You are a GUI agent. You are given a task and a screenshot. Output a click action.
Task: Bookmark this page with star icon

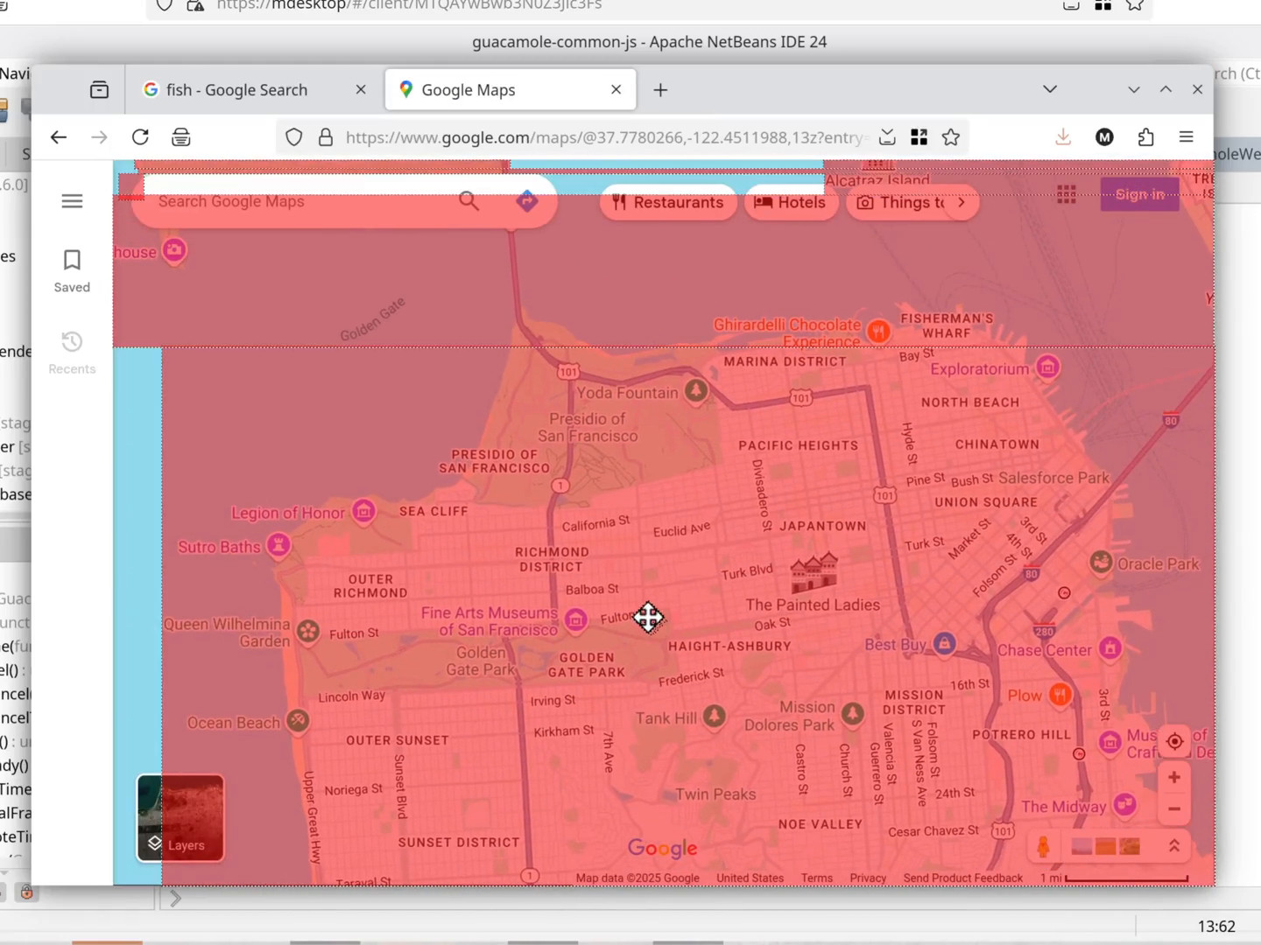951,137
